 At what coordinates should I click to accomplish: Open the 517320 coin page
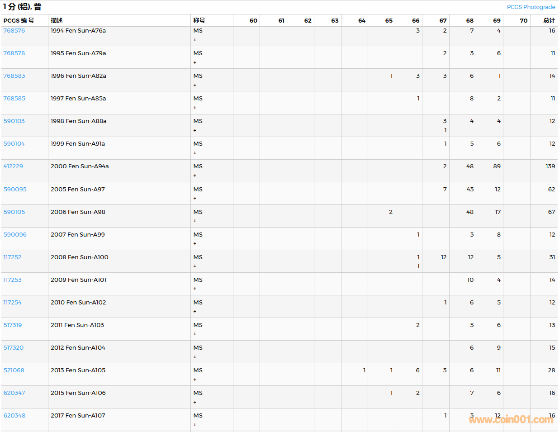point(14,348)
